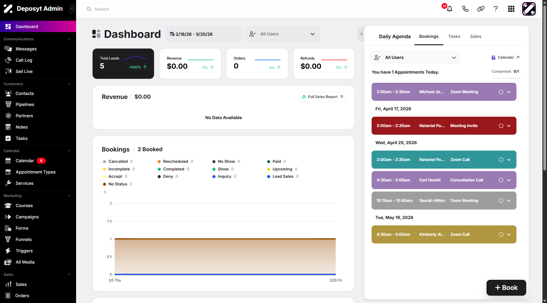
Task: Open the apps grid menu icon
Action: (x=511, y=9)
